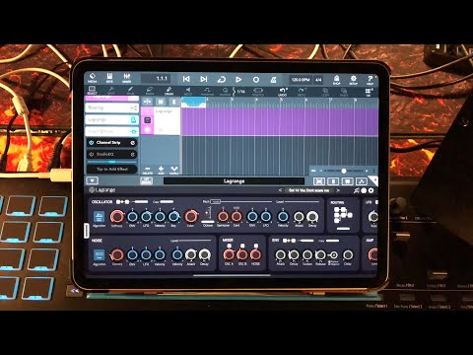Image resolution: width=473 pixels, height=355 pixels.
Task: Start playback with Play button
Action: [x=238, y=79]
